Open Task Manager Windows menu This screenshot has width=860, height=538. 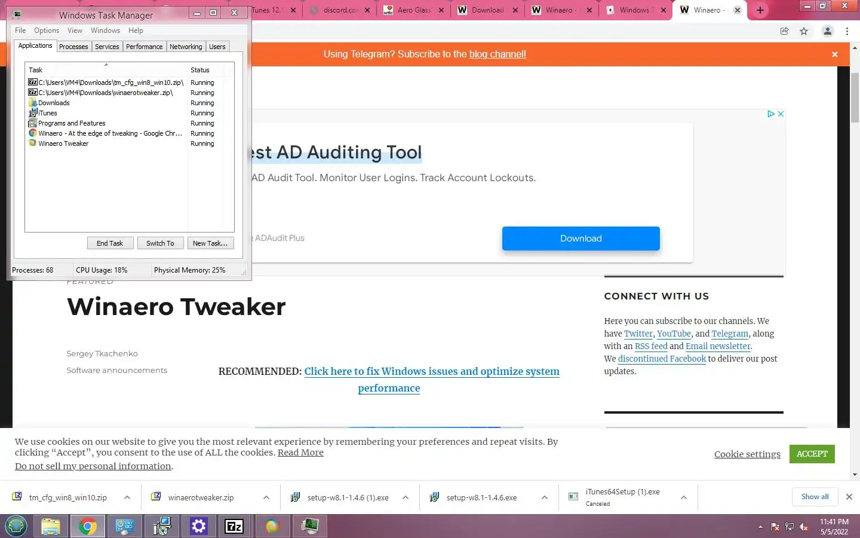[105, 30]
